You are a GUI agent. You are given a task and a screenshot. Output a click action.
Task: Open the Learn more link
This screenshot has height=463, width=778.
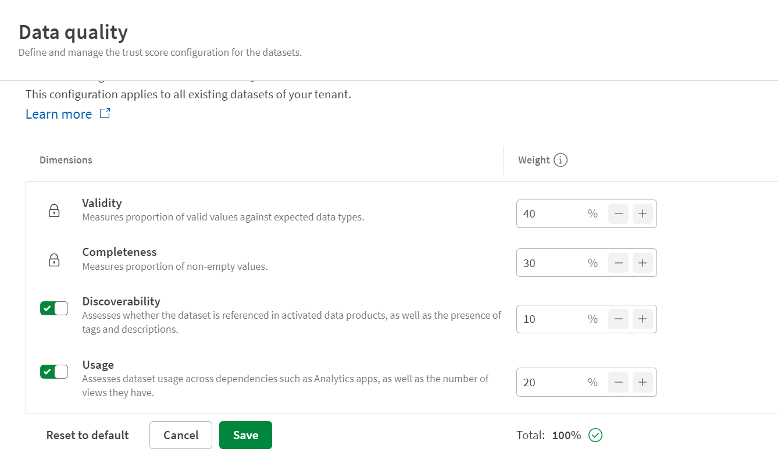coord(59,113)
